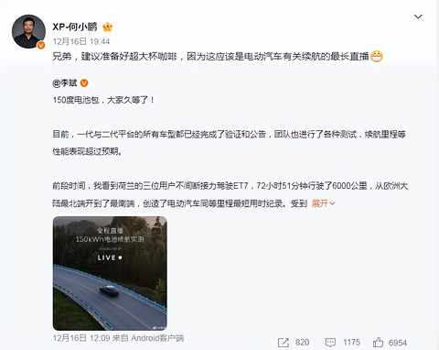
Task: Expand full post text via 展开
Action: (320, 203)
